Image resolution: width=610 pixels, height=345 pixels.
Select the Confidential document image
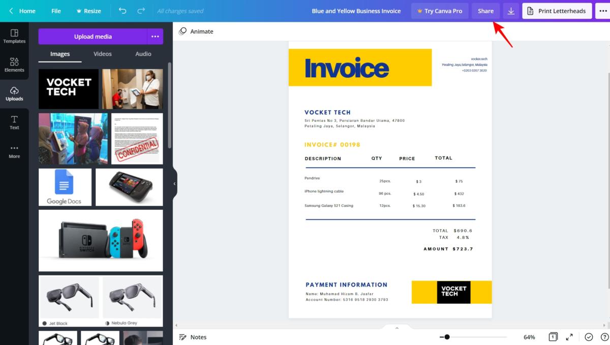click(x=137, y=139)
